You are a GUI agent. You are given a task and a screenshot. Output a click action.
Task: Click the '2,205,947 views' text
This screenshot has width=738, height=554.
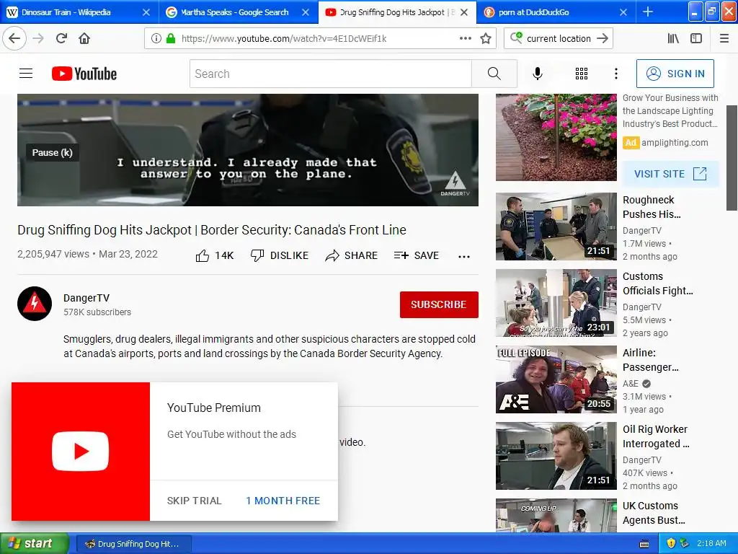coord(53,254)
